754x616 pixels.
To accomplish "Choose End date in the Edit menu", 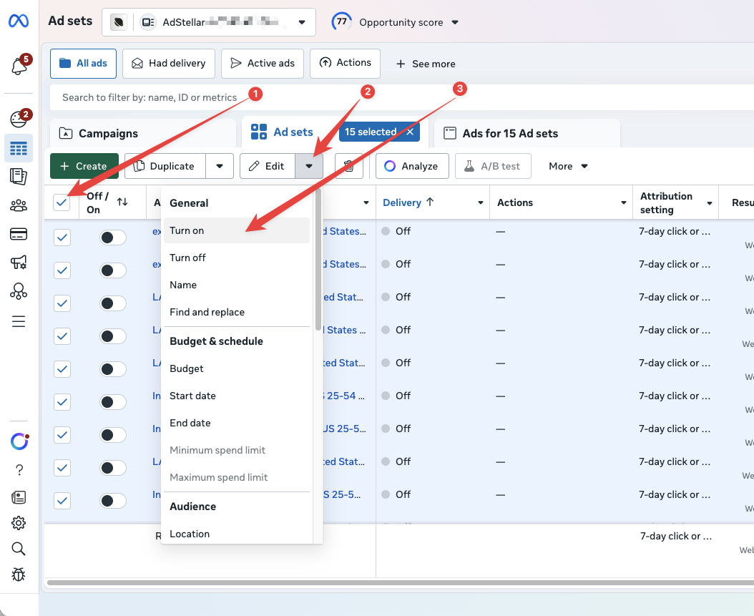I will point(237,423).
